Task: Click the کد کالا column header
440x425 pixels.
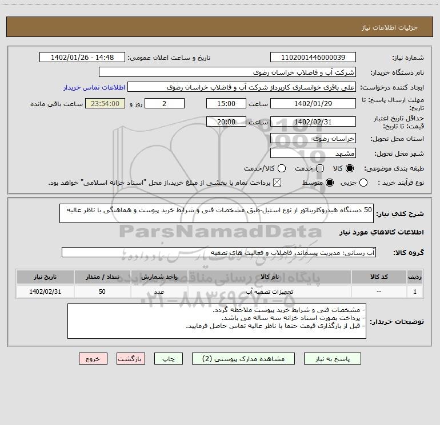Action: (x=379, y=277)
